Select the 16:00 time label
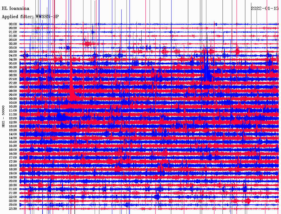This screenshot has width=281, height=214. [x=13, y=150]
